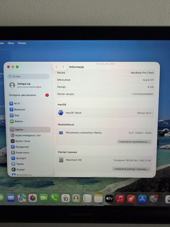The image size is (170, 227).
Task: Click the 8 GB memory value
Action: click(151, 87)
